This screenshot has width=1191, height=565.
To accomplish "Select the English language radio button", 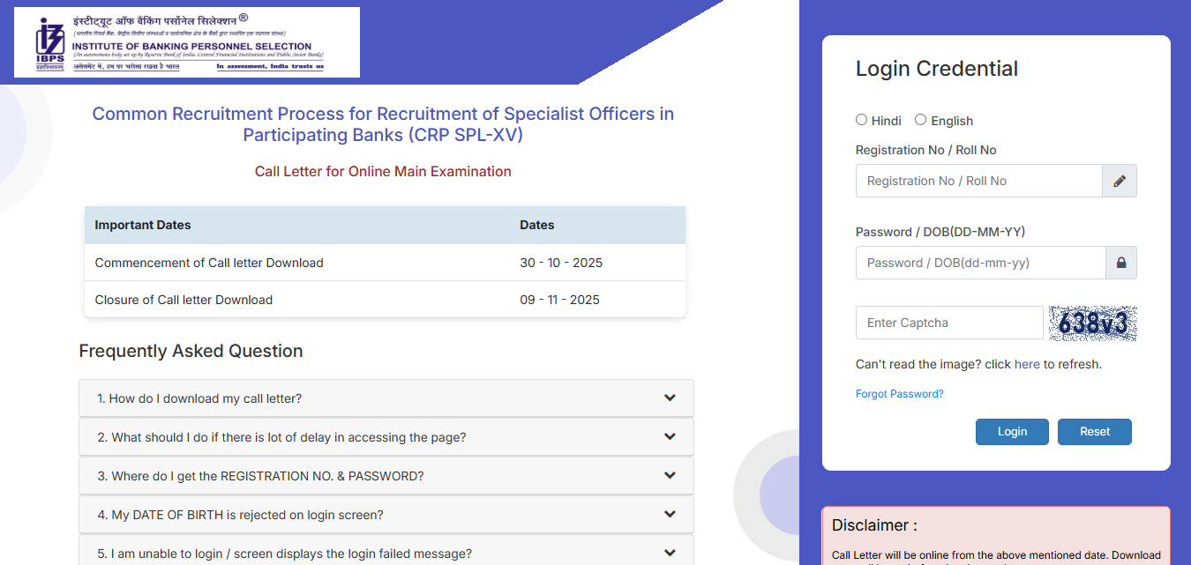I will click(920, 120).
